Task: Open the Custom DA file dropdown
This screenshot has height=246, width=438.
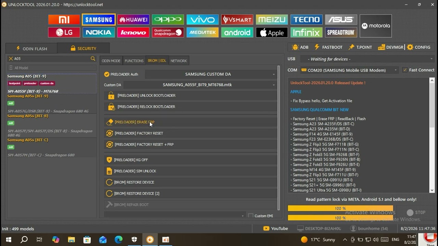Action: point(200,85)
